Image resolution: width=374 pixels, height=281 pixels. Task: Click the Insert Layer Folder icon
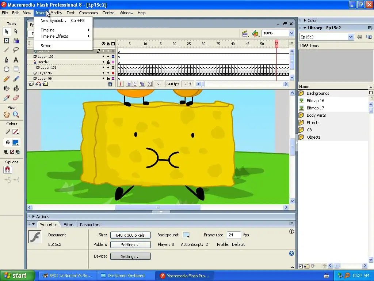45,84
